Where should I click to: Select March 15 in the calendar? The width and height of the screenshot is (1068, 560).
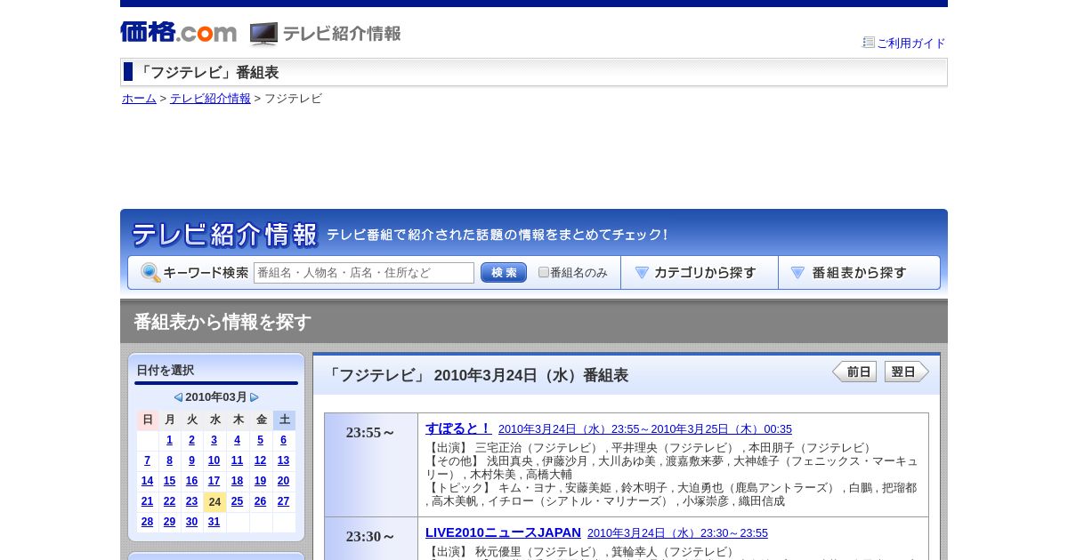pyautogui.click(x=169, y=481)
